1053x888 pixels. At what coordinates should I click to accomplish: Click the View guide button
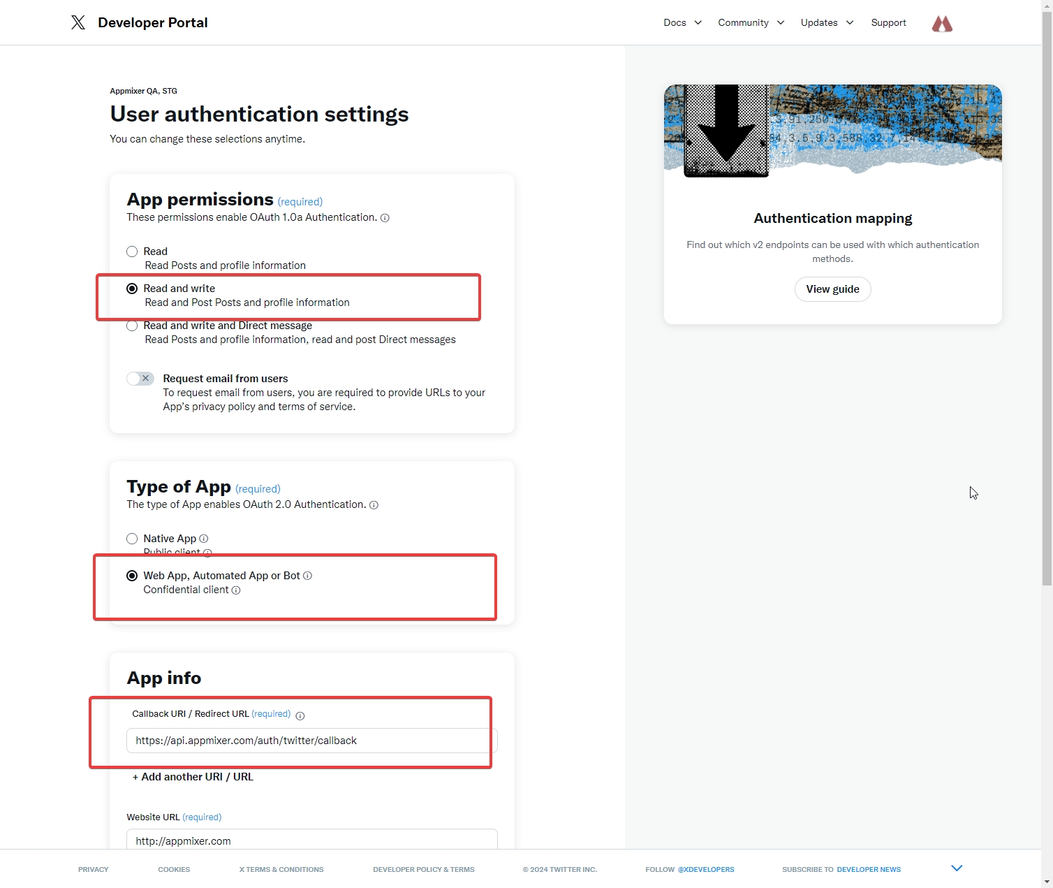point(832,289)
